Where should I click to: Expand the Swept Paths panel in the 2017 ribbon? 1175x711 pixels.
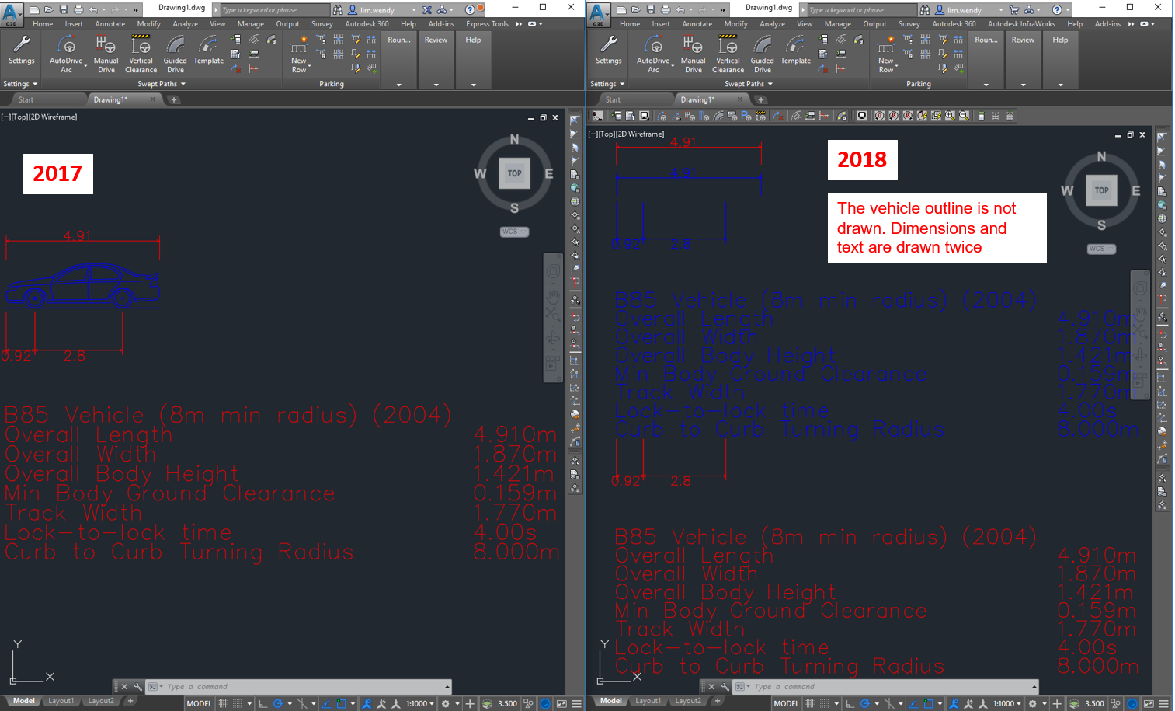pos(162,84)
